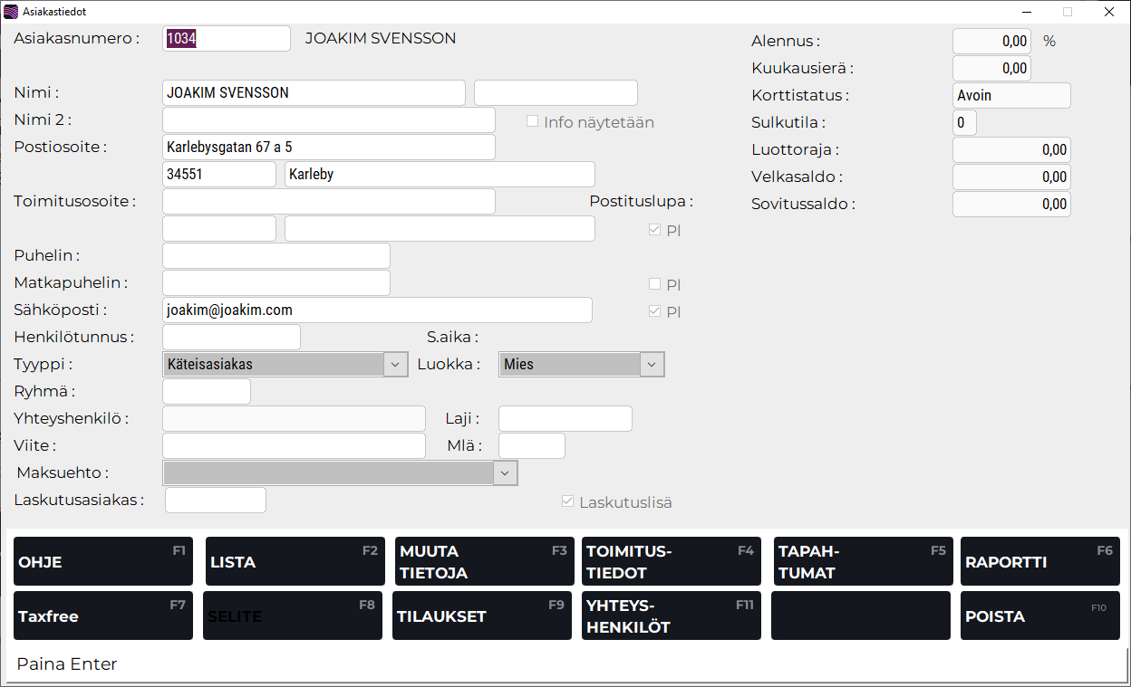Open the RAPORTTI report
This screenshot has height=687, width=1131.
1039,561
